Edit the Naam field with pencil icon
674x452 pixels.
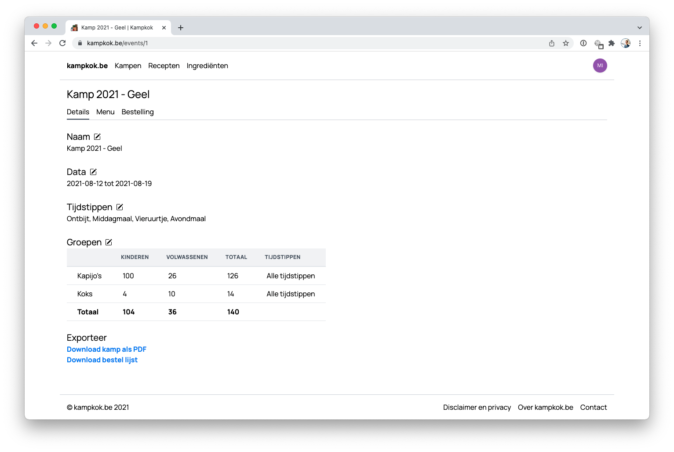97,137
